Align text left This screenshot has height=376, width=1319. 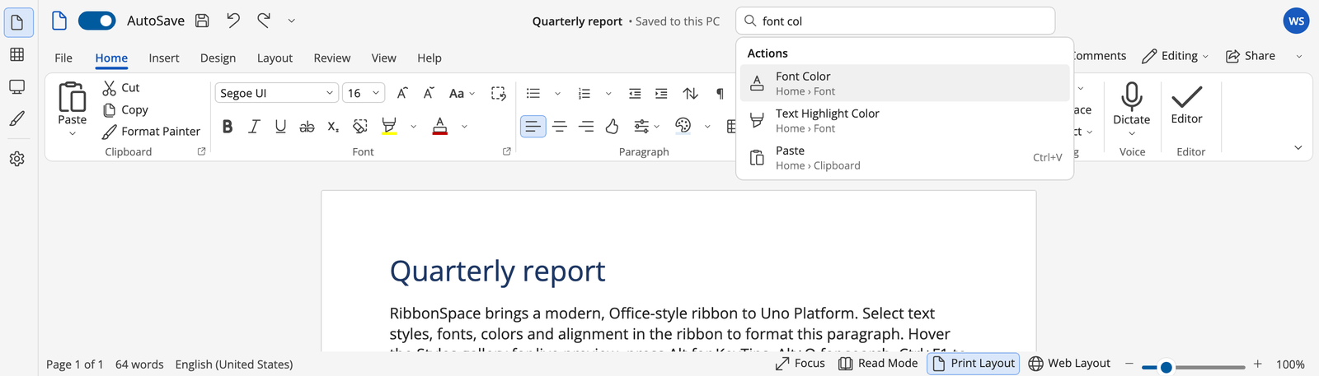533,126
